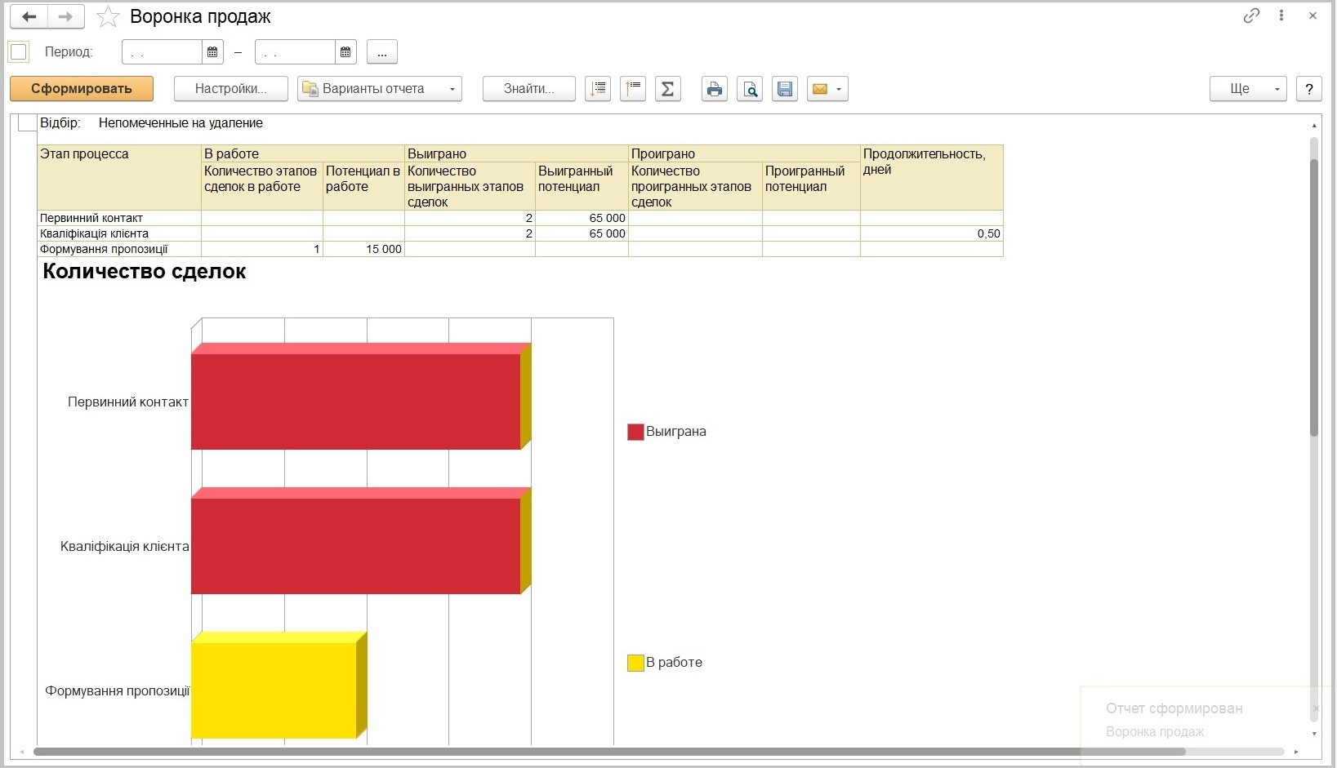Open print preview icon
This screenshot has width=1337, height=768.
[750, 89]
